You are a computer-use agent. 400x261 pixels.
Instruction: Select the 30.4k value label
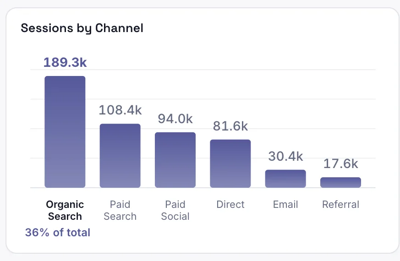(x=285, y=156)
